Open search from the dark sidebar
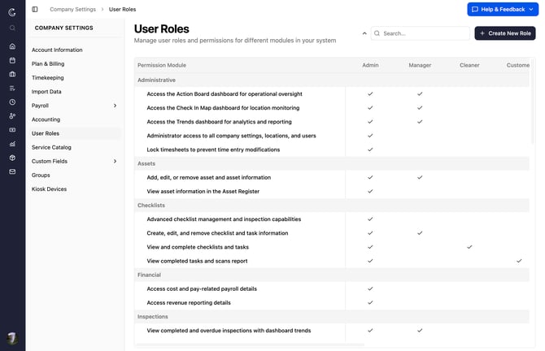The image size is (545, 351). tap(12, 28)
